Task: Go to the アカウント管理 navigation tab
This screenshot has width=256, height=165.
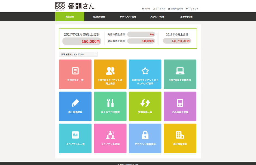Action: 157,17
